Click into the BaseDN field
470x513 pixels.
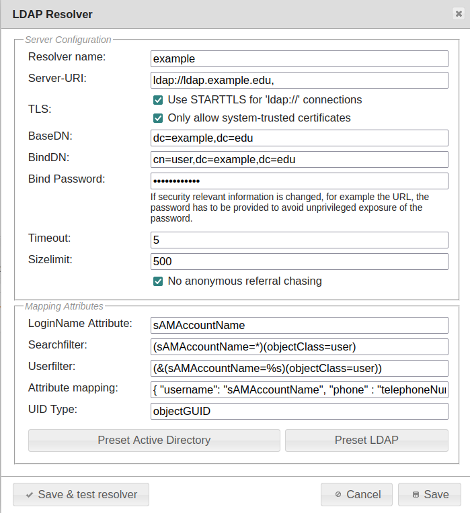pyautogui.click(x=299, y=138)
